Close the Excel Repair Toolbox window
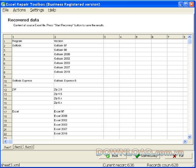 pyautogui.click(x=192, y=4)
